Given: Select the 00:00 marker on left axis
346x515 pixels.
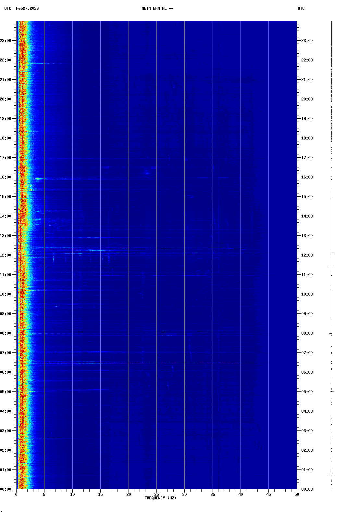Looking at the screenshot, I should point(6,489).
